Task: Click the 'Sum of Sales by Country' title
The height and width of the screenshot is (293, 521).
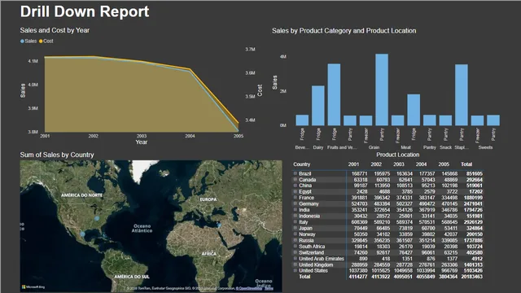Action: pos(57,155)
